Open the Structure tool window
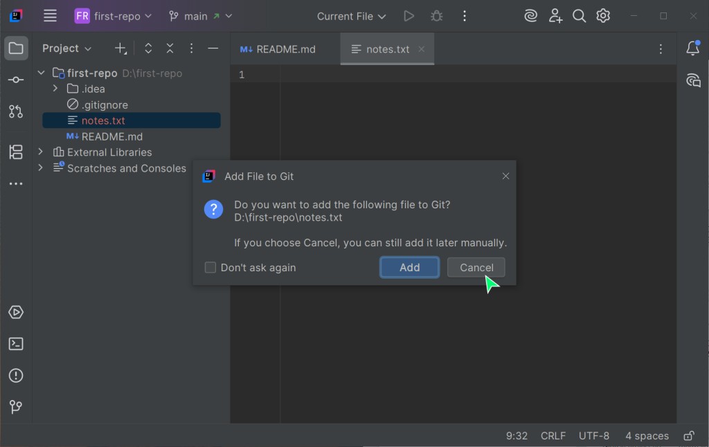 [x=16, y=152]
